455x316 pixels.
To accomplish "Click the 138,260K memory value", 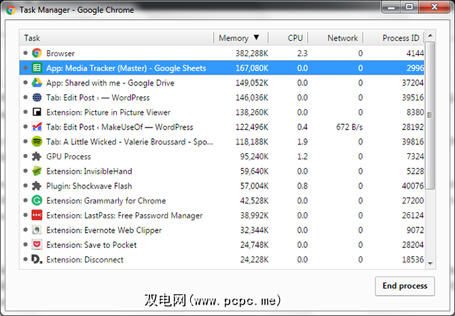I will tap(252, 112).
